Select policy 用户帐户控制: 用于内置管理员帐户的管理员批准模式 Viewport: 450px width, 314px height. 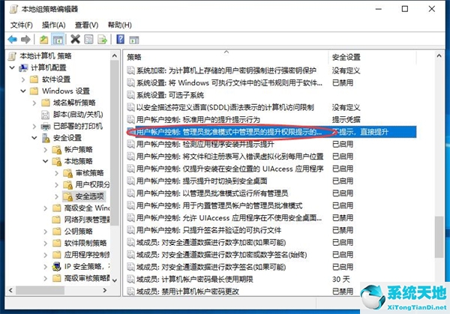[x=219, y=205]
